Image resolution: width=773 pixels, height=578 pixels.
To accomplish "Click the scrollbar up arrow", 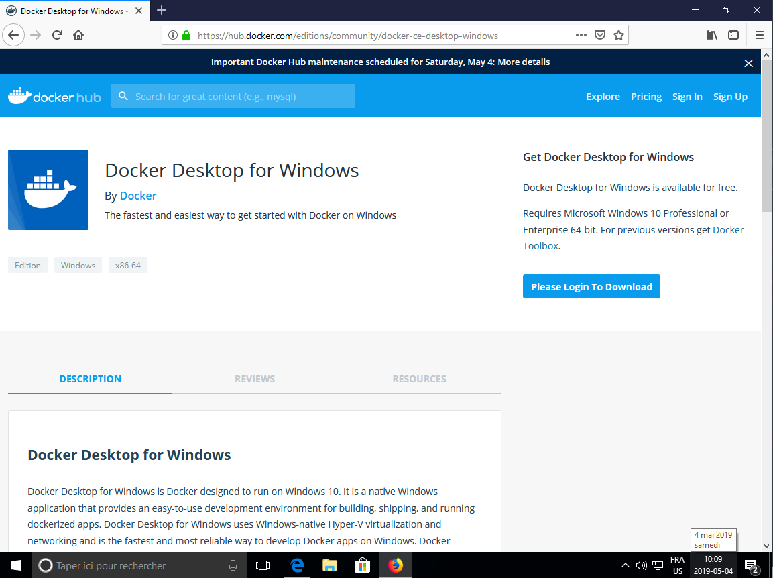I will pyautogui.click(x=766, y=54).
